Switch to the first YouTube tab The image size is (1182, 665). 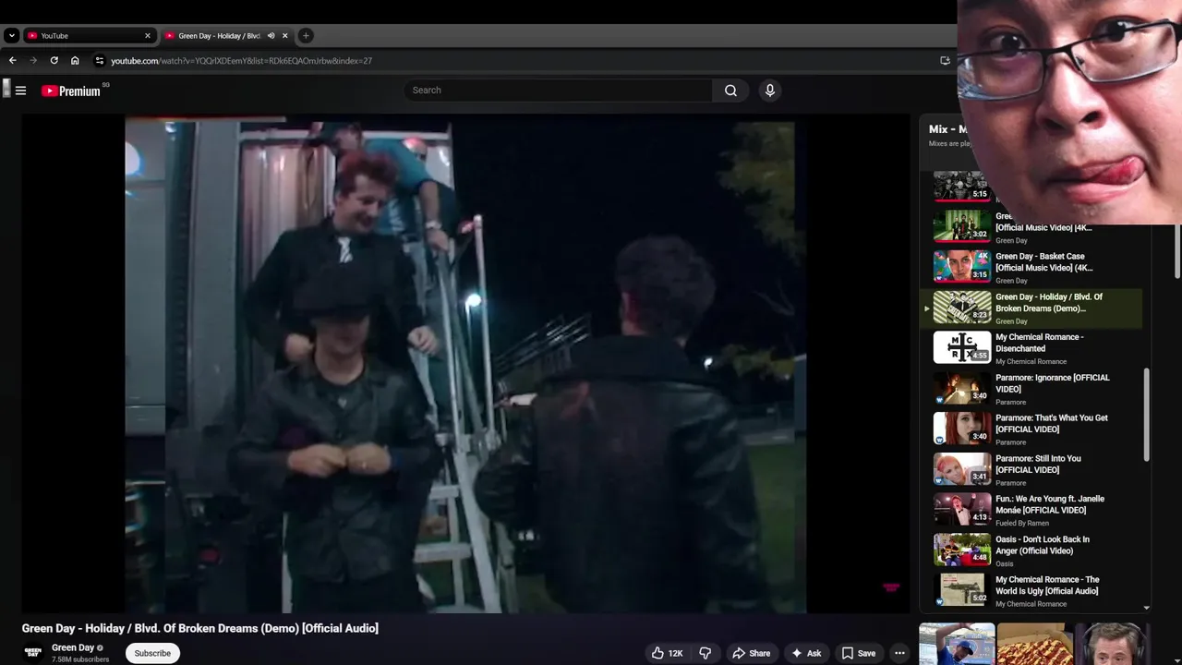[88, 36]
